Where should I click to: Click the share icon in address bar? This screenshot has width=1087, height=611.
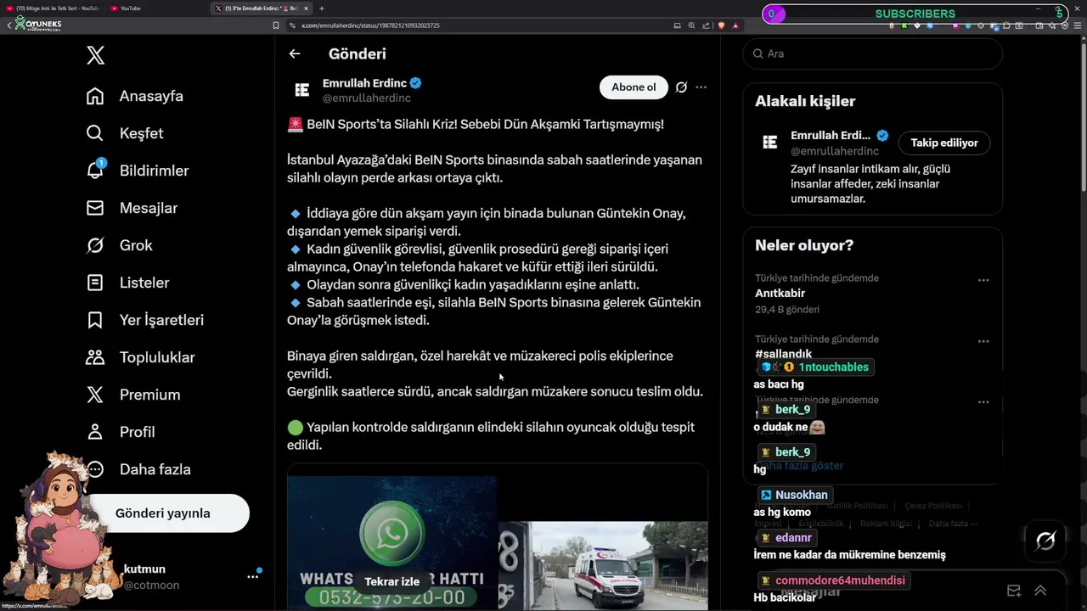[706, 25]
